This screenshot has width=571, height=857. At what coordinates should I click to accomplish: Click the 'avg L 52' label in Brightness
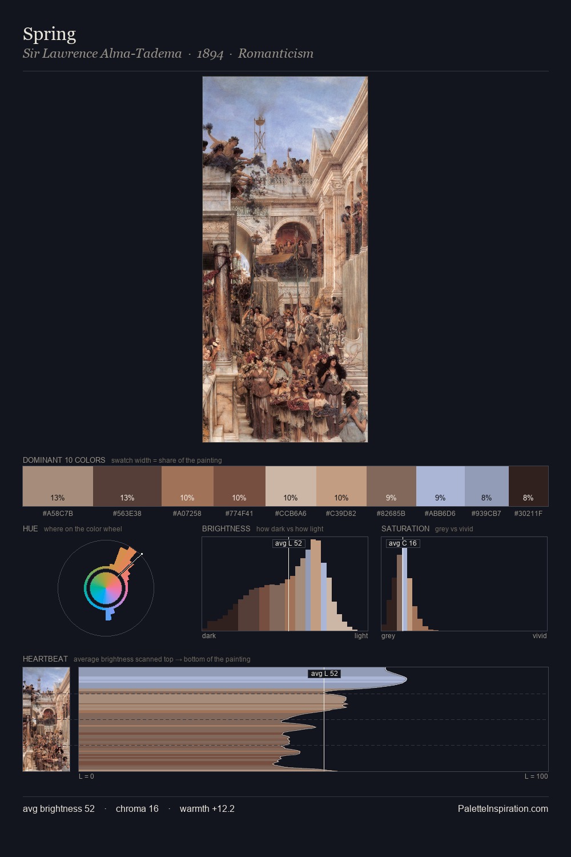288,543
